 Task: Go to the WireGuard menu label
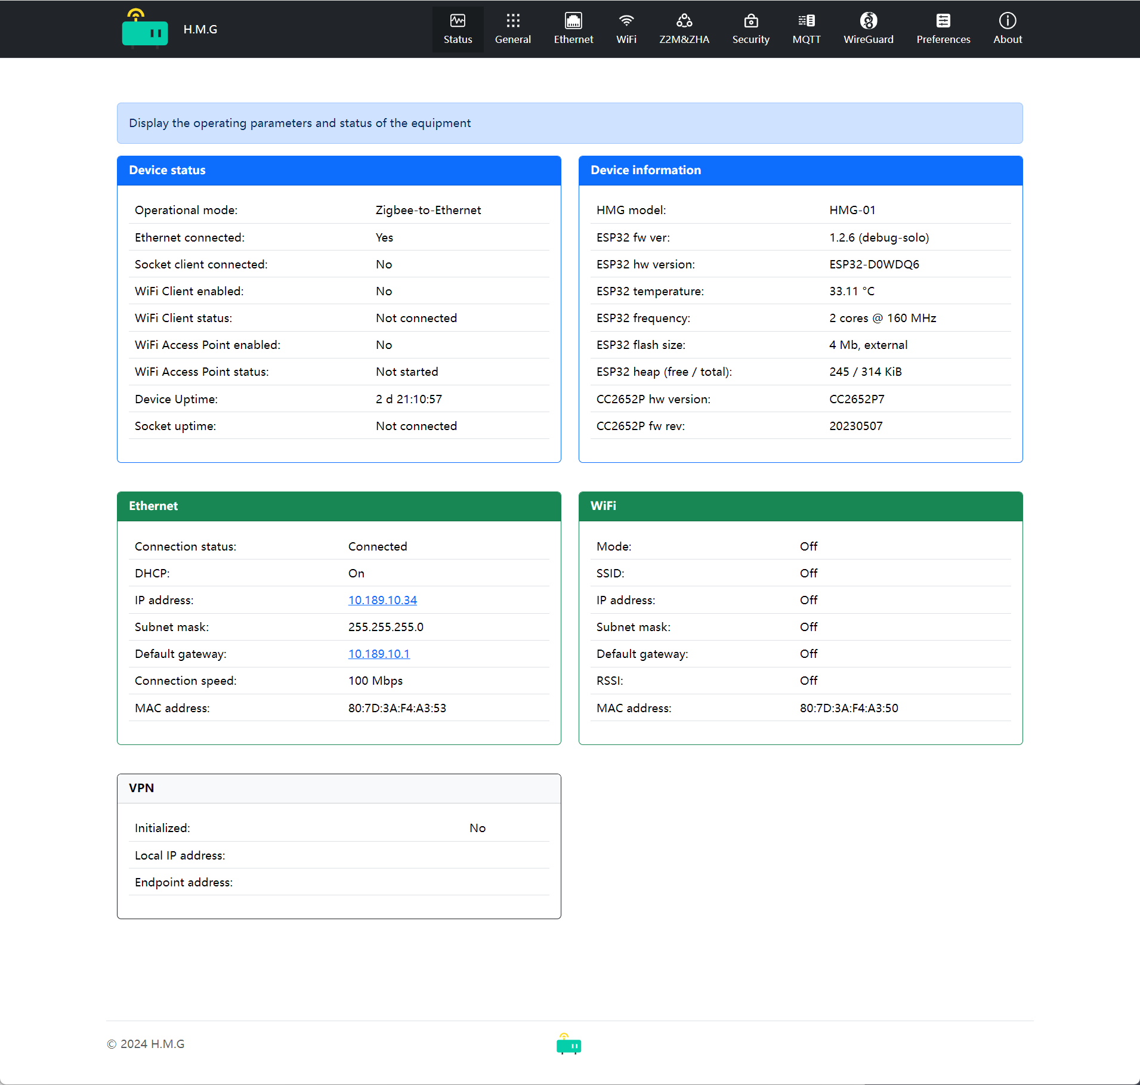pyautogui.click(x=868, y=39)
